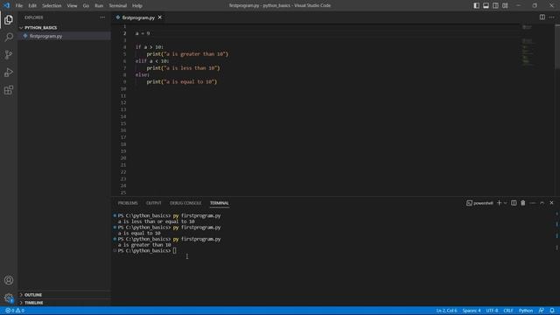Switch to the DEBUG CONSOLE tab
This screenshot has width=560, height=315.
[x=185, y=203]
